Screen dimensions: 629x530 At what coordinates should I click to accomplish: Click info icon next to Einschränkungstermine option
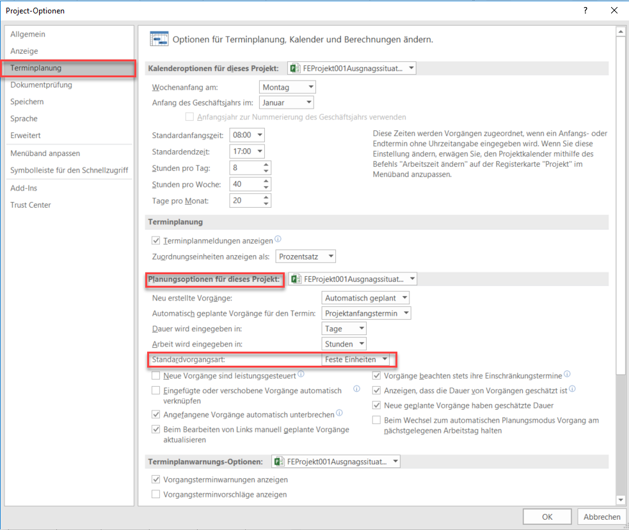click(x=567, y=375)
